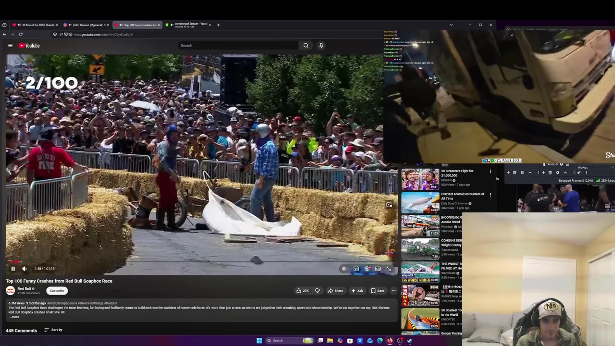This screenshot has width=615, height=346.
Task: Open the Firefox list all tabs dropdown
Action: [x=451, y=25]
